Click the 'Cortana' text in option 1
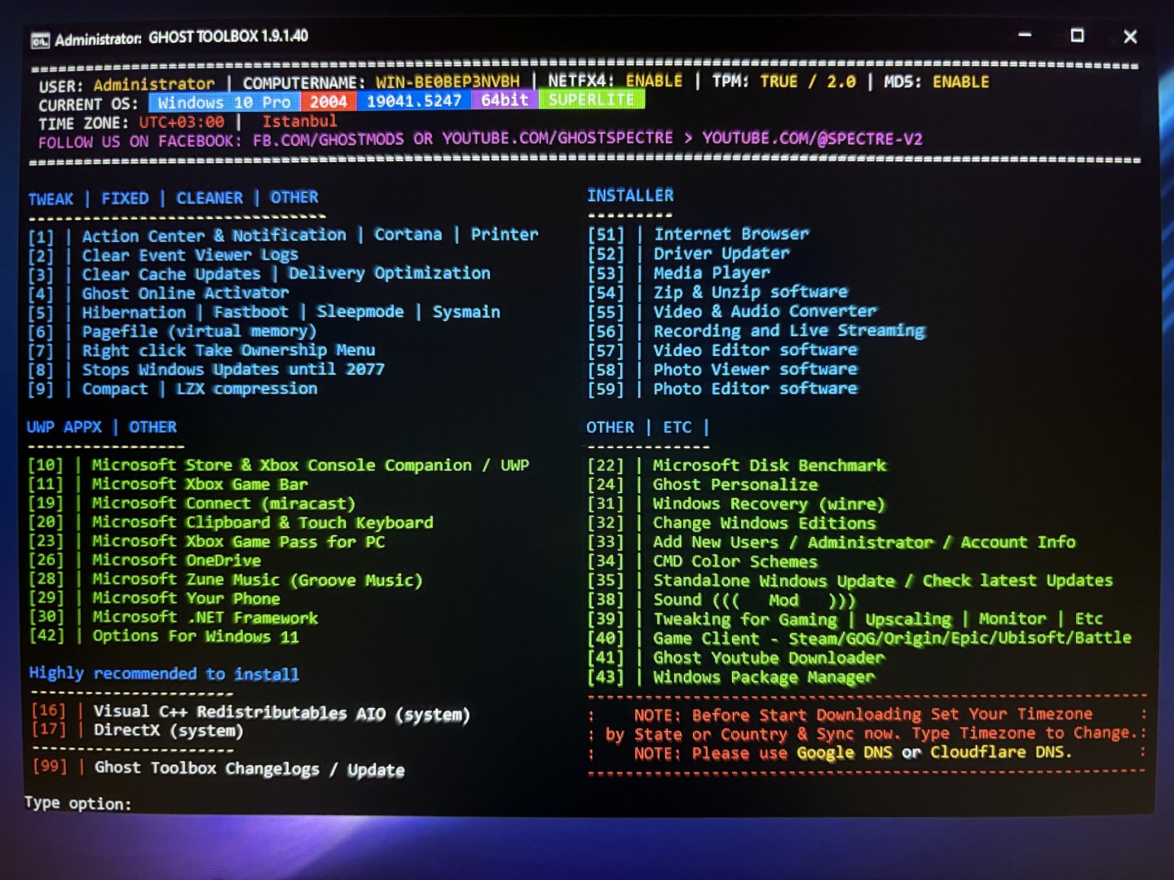Screen dimensions: 1174x880 tap(408, 235)
